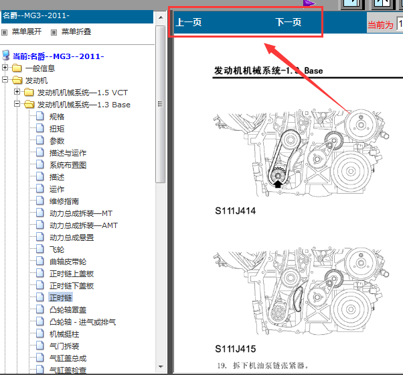The height and width of the screenshot is (375, 403).
Task: Click the 菜单折叠 list icon
Action: tap(54, 32)
